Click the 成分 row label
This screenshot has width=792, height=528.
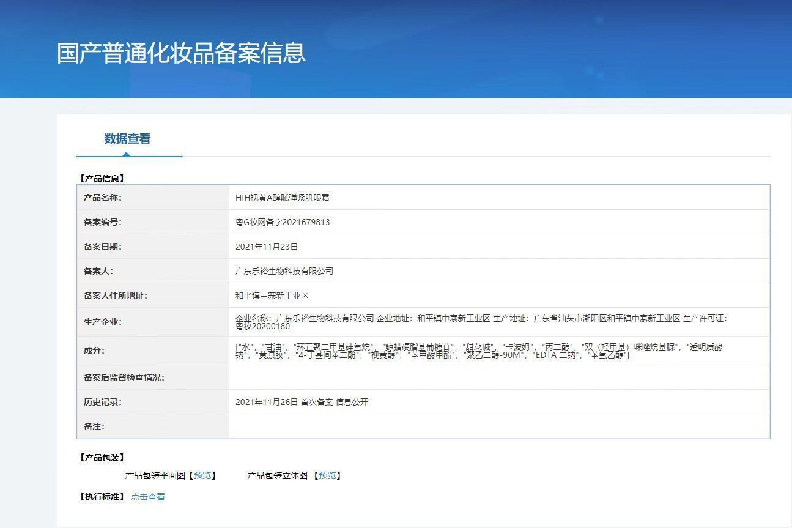coord(94,351)
